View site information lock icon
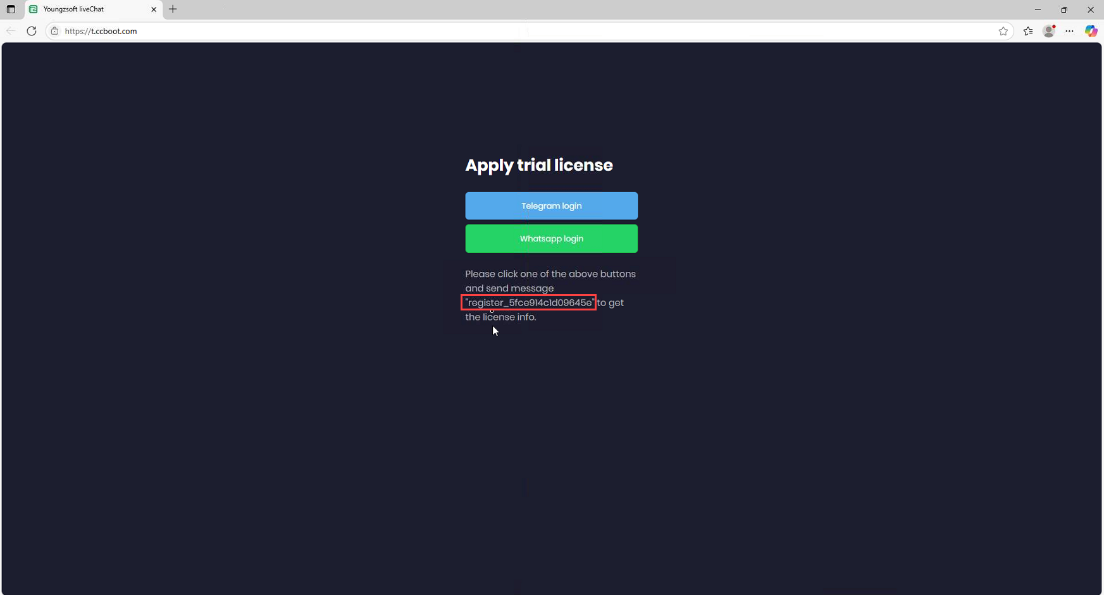Screen dimensions: 1104x595 coord(55,31)
